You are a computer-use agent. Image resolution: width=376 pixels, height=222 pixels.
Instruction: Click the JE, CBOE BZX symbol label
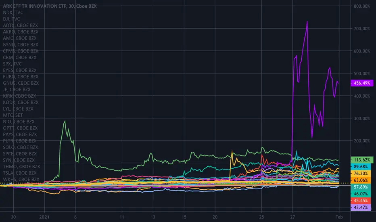pos(17,90)
